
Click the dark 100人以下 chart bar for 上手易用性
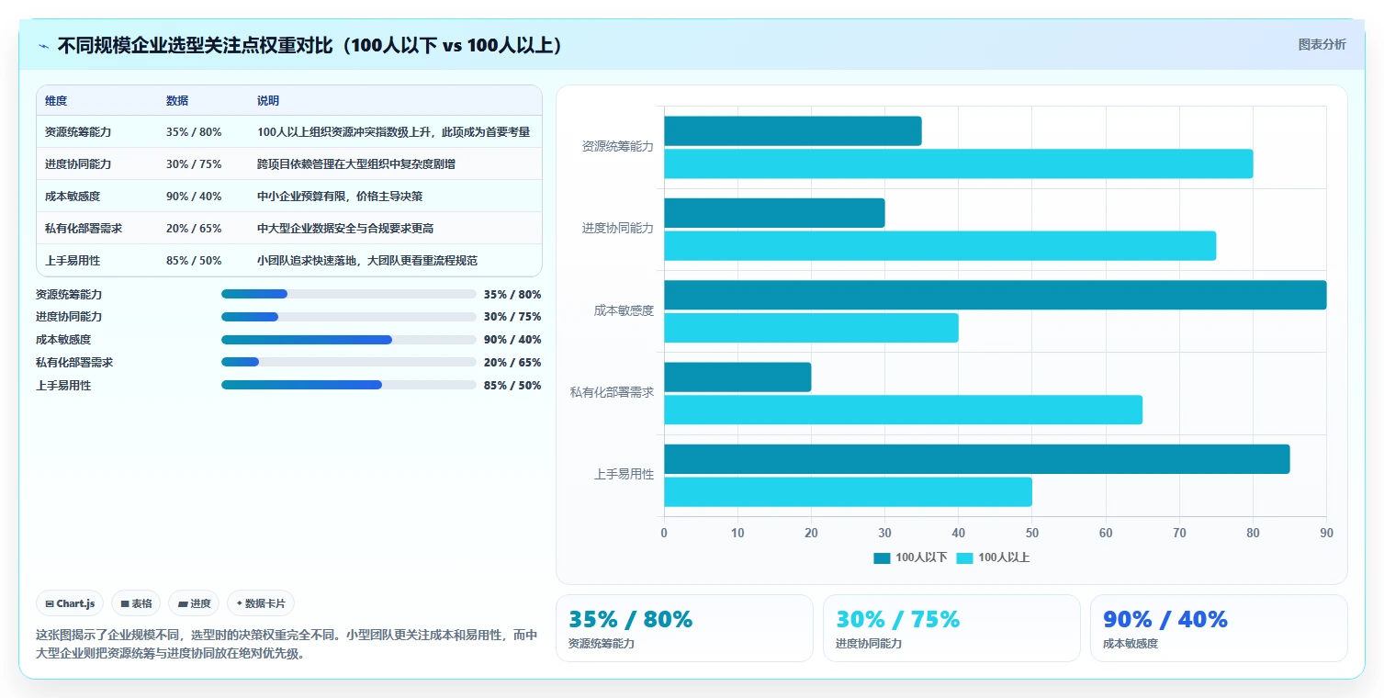click(x=976, y=459)
